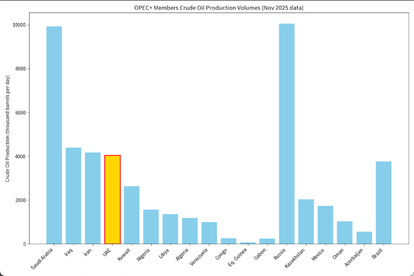Click the highlighted yellow UAE bar
The image size is (414, 276).
(x=112, y=199)
